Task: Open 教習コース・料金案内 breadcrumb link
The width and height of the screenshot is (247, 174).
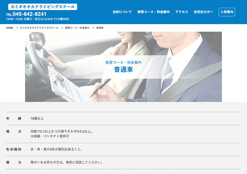Action: click(77, 28)
